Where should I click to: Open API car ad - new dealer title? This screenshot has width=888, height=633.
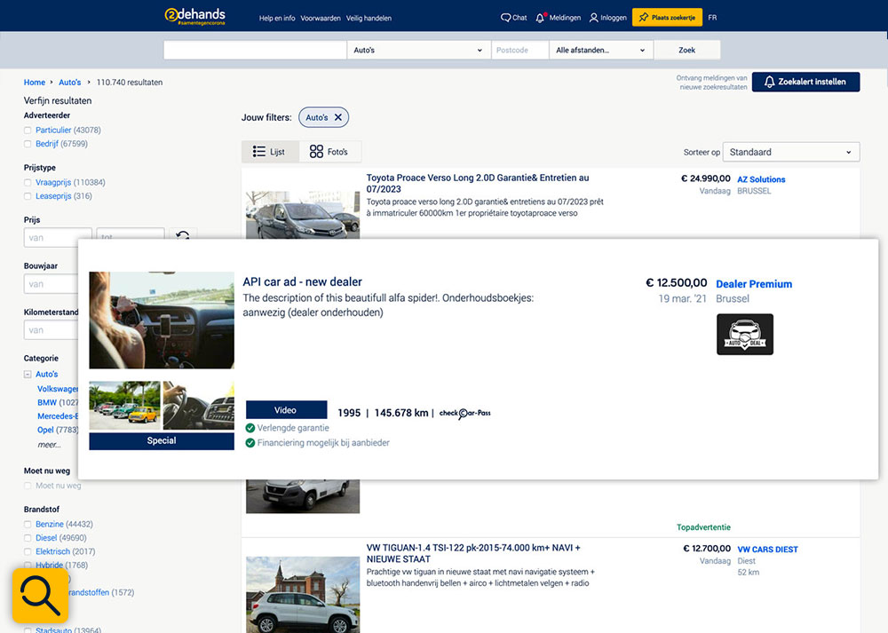click(x=303, y=282)
